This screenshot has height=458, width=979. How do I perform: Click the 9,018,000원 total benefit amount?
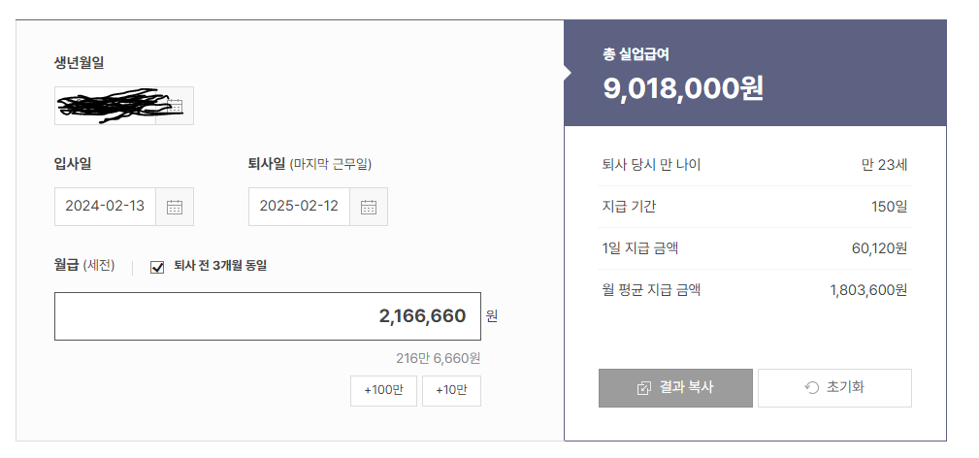683,89
